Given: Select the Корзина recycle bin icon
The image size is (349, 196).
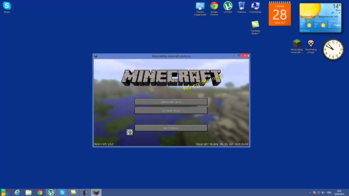Looking at the screenshot, I should (242, 7).
